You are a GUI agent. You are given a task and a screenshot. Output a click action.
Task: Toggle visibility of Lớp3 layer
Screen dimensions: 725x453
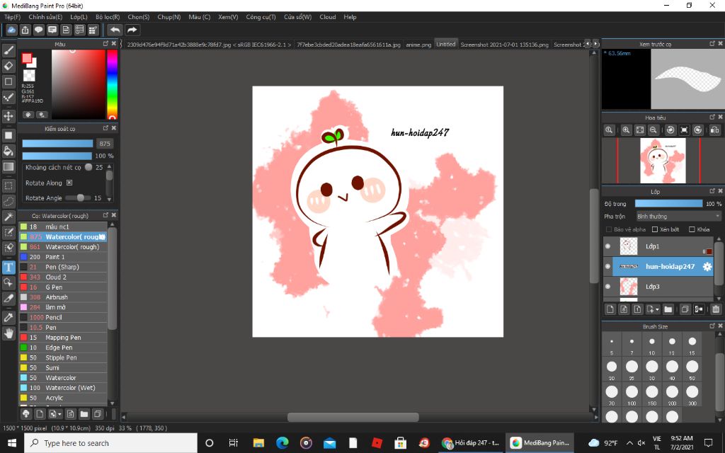coord(607,287)
